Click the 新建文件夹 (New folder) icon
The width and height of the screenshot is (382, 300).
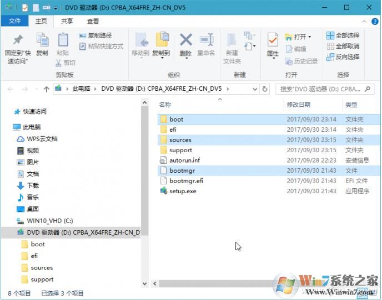pyautogui.click(x=232, y=40)
